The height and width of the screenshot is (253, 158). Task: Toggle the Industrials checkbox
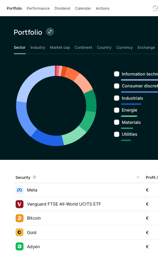(x=117, y=98)
